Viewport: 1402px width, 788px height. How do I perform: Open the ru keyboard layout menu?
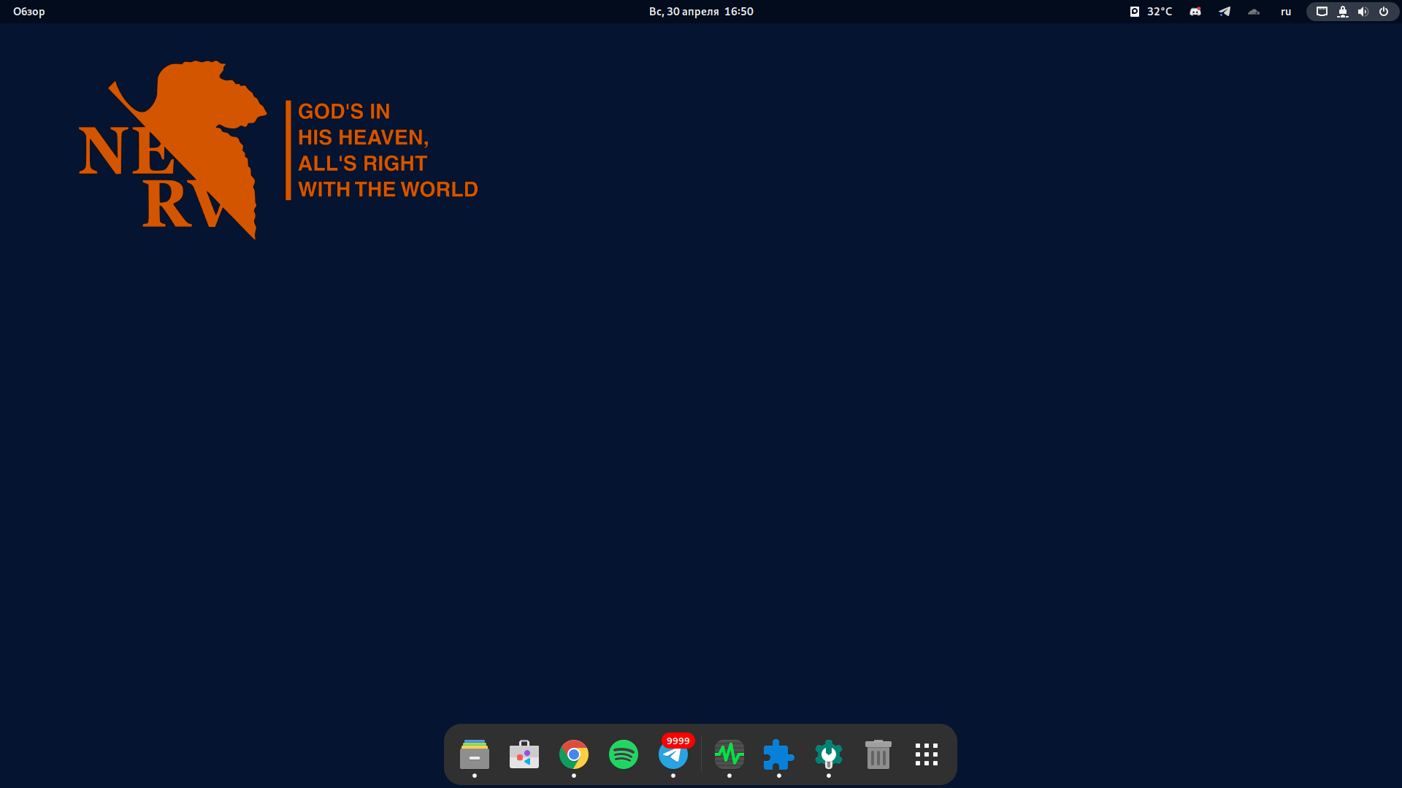click(1286, 12)
